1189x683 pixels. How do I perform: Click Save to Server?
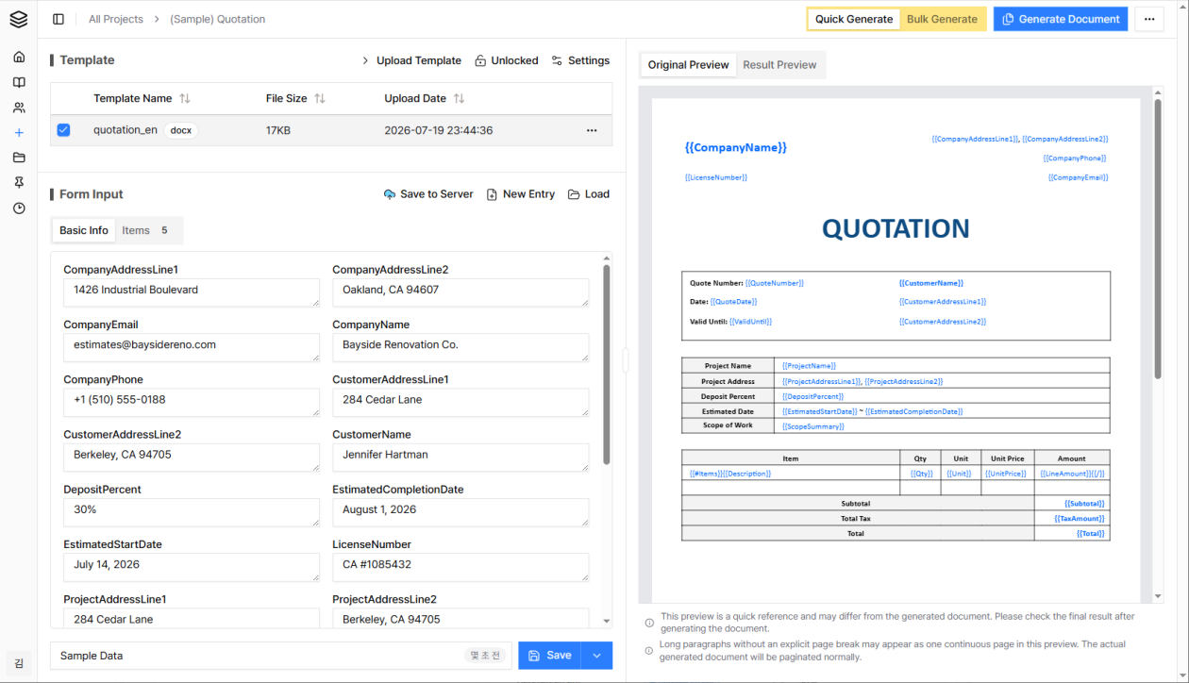[x=428, y=194]
